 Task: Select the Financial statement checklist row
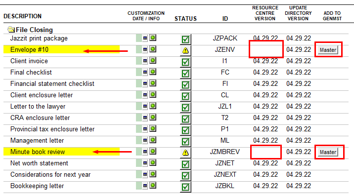point(176,84)
